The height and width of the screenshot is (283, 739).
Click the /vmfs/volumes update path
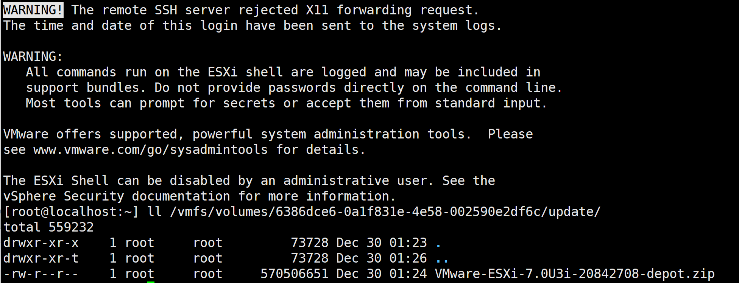click(385, 212)
